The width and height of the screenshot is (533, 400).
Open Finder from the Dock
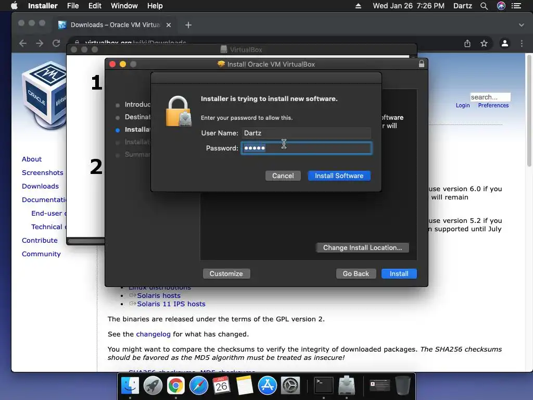[130, 386]
